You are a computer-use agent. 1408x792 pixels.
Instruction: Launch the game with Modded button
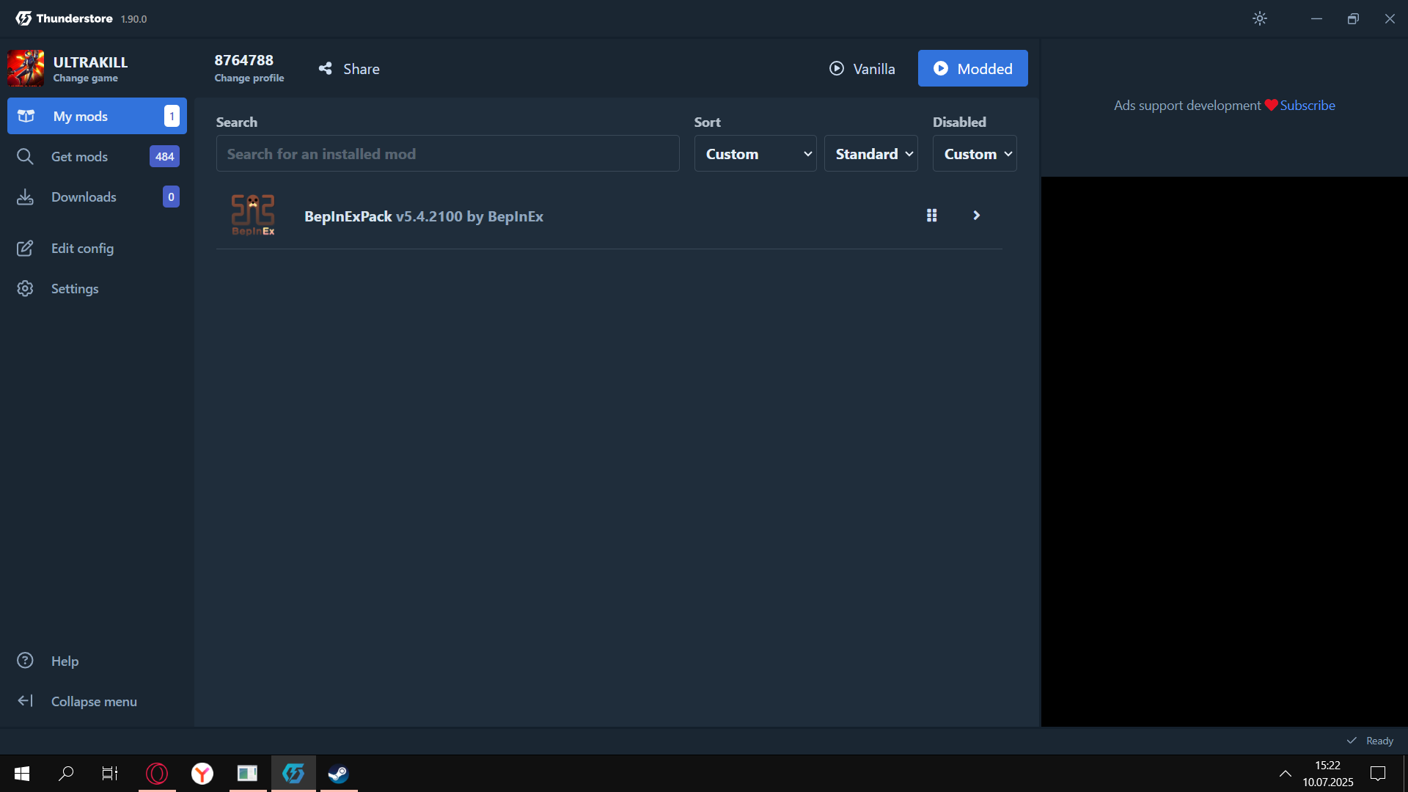tap(972, 68)
